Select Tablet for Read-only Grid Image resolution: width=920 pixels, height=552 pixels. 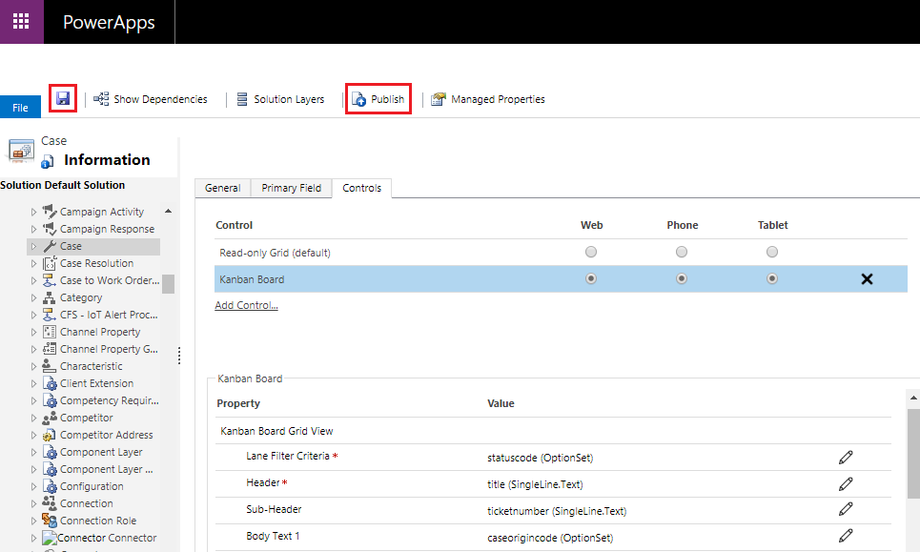tap(772, 252)
